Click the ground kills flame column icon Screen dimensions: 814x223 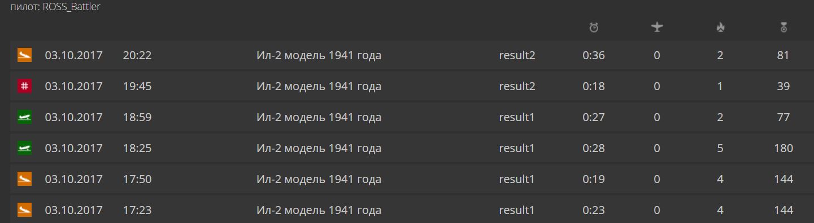[x=720, y=27]
